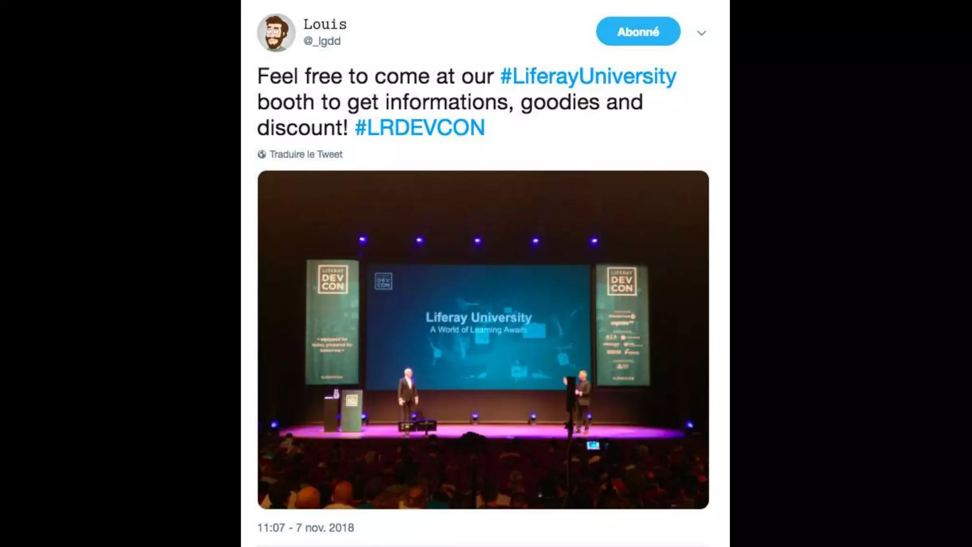Open the tweet timestamp 11:07 - 7 nov. 2018
The width and height of the screenshot is (972, 547).
[x=306, y=528]
